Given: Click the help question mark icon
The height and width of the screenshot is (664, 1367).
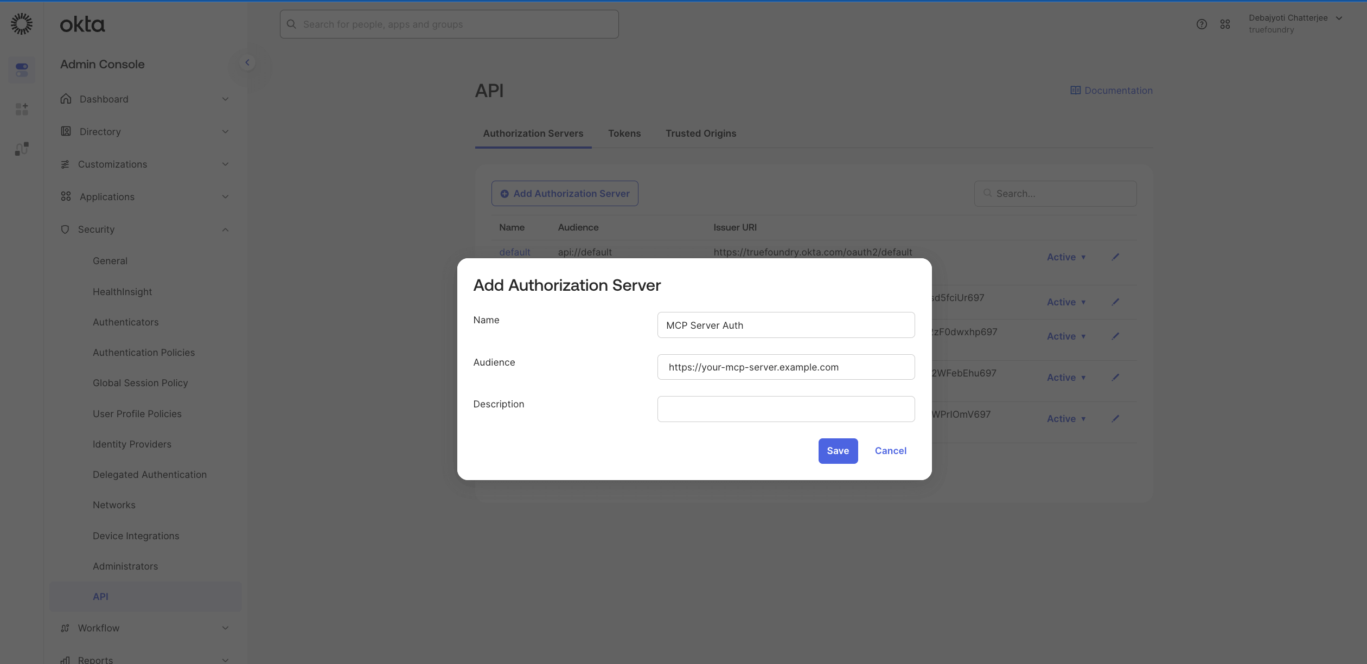Looking at the screenshot, I should 1202,24.
